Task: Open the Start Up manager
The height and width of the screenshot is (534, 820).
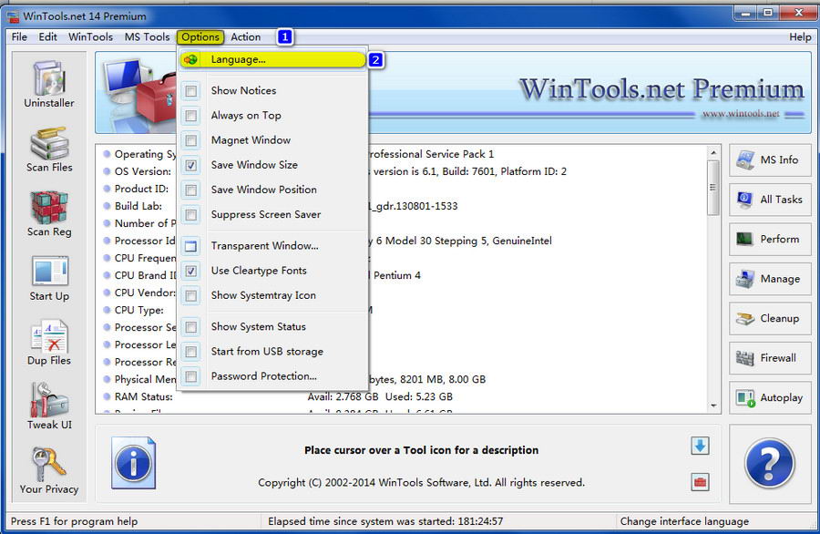Action: click(x=49, y=278)
